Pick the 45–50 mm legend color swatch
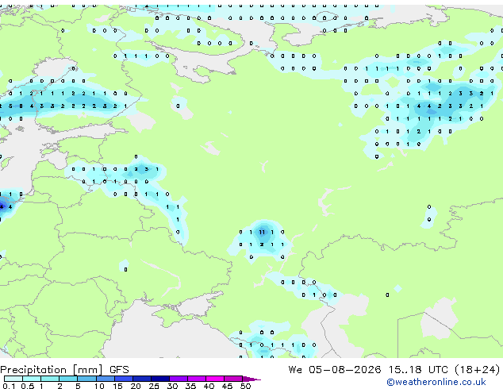503x389 pixels. click(233, 379)
